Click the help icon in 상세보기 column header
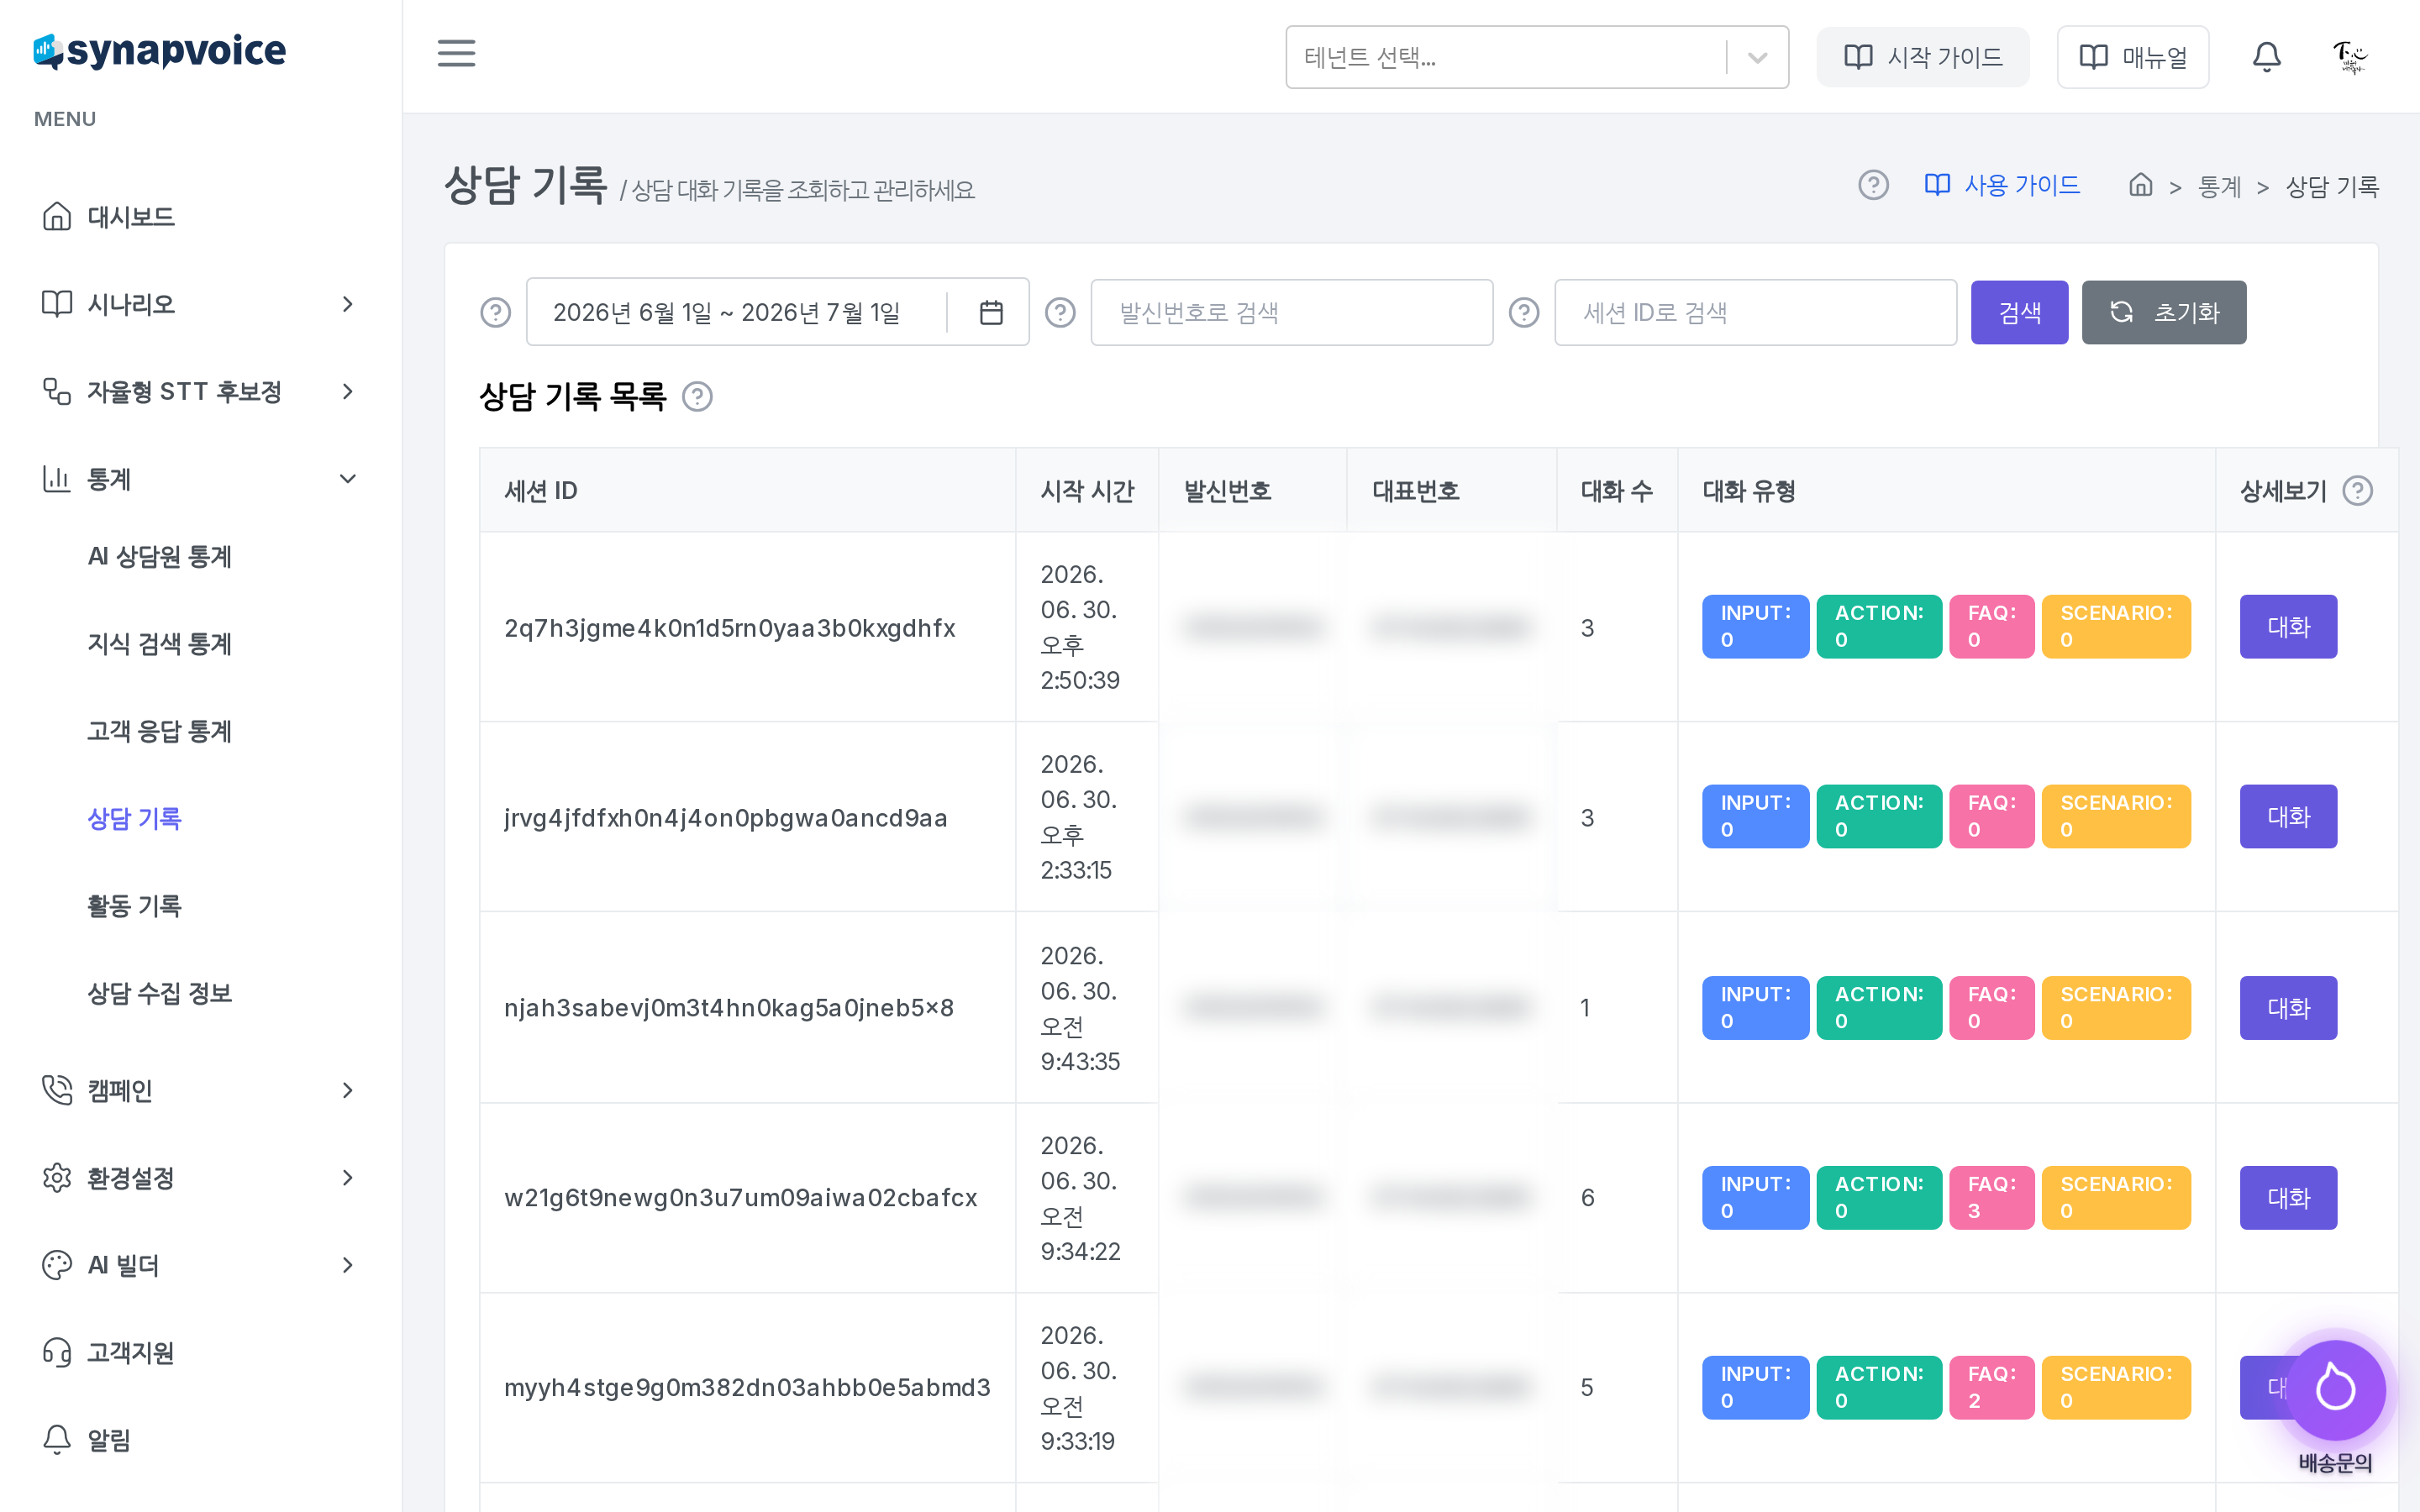This screenshot has height=1512, width=2420. [2357, 491]
